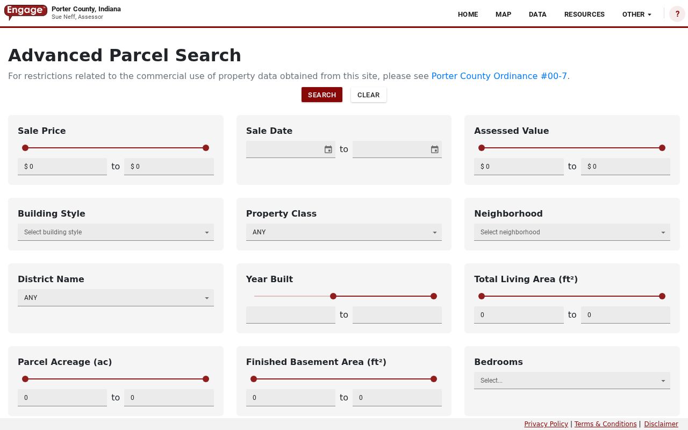Open the District Name dropdown

click(x=116, y=298)
